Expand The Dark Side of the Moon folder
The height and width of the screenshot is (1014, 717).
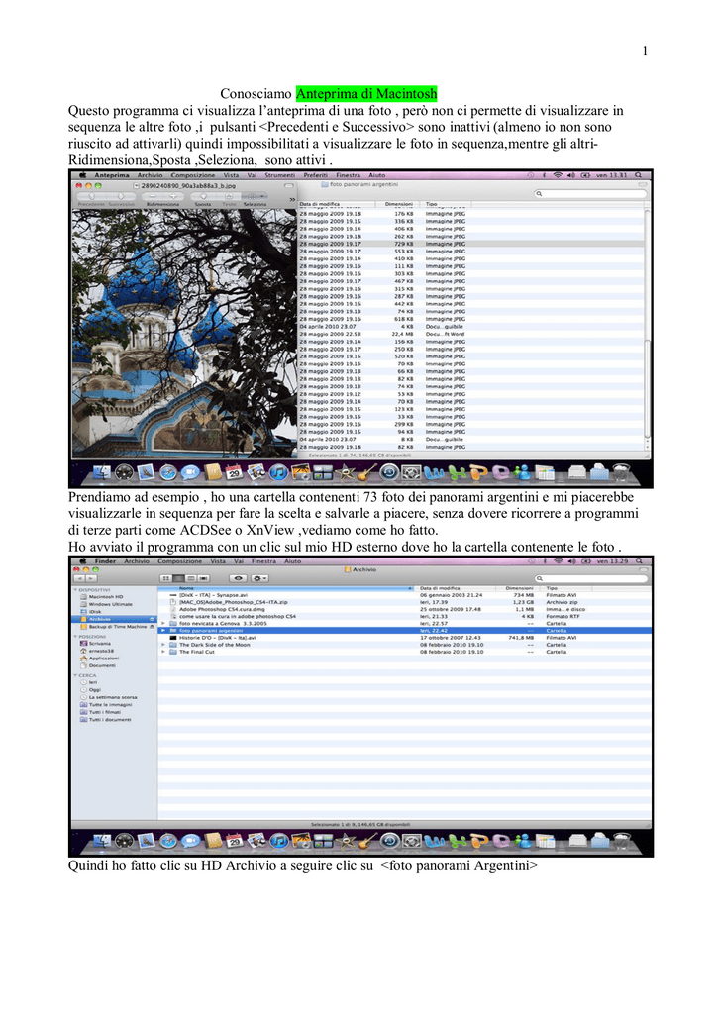pyautogui.click(x=162, y=645)
